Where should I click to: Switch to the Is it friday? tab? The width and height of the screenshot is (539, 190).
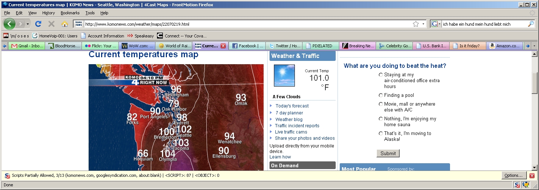pyautogui.click(x=468, y=46)
